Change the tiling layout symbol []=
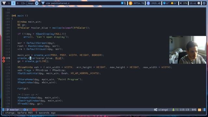This screenshot has width=208, height=117. 23,3
